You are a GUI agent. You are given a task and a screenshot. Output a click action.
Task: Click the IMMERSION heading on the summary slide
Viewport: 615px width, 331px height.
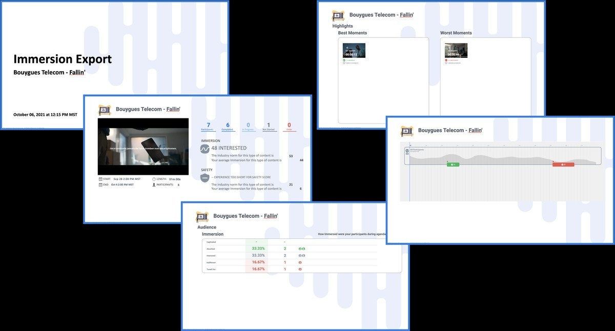point(210,140)
